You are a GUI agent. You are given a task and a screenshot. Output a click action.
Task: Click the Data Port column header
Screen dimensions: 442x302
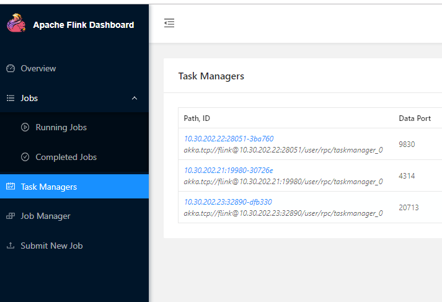(415, 118)
